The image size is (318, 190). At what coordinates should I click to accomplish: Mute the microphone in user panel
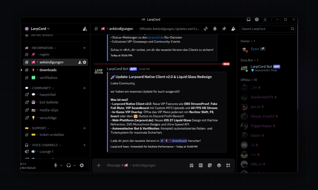pos(56,165)
